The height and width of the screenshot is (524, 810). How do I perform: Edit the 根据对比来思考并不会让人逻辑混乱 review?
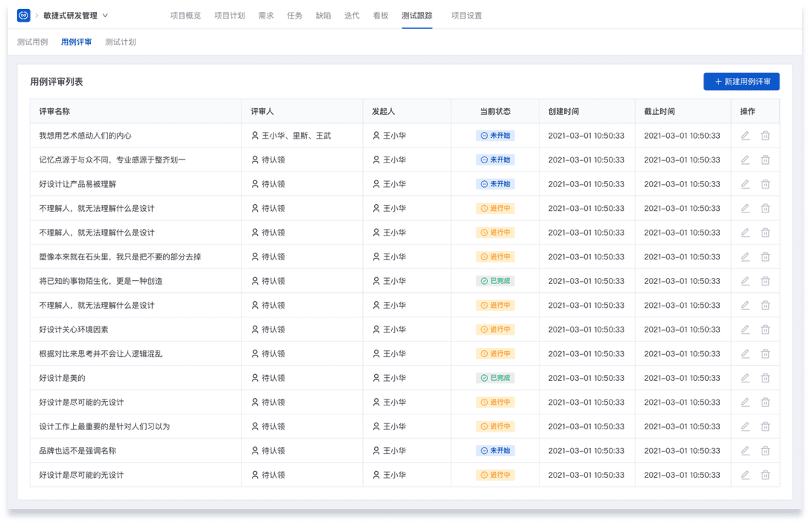745,353
